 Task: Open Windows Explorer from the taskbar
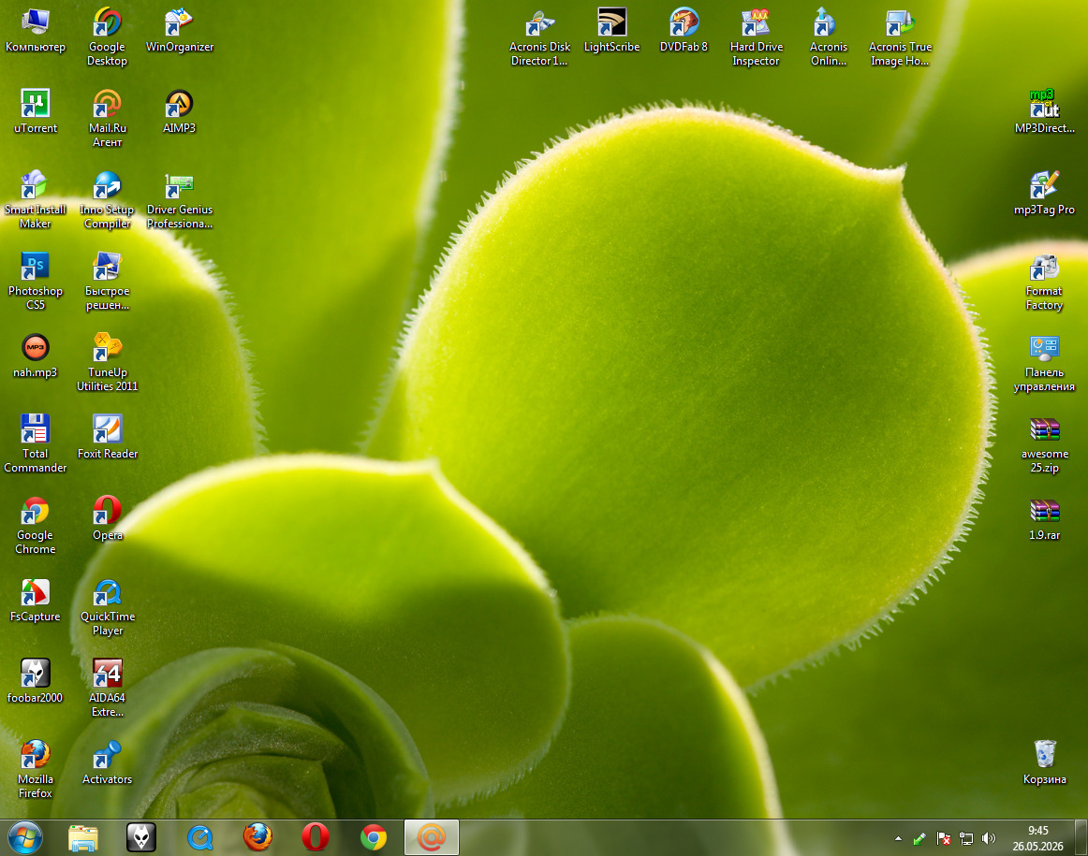[x=83, y=837]
